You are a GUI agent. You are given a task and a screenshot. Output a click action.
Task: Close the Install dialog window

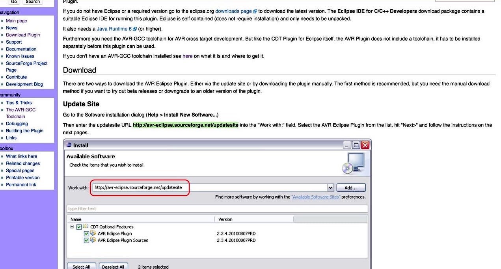365,145
